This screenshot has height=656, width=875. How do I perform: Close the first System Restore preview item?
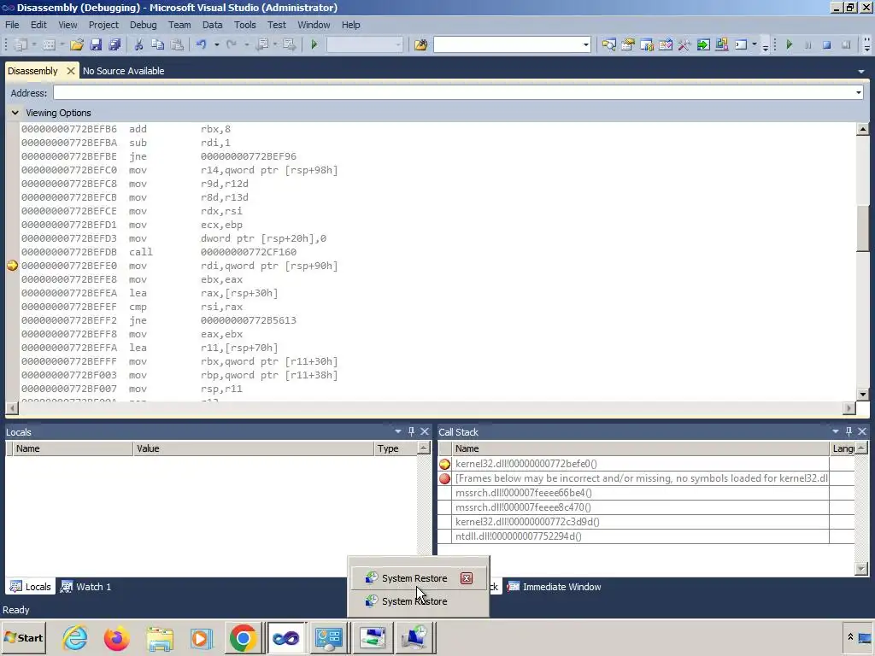[467, 578]
